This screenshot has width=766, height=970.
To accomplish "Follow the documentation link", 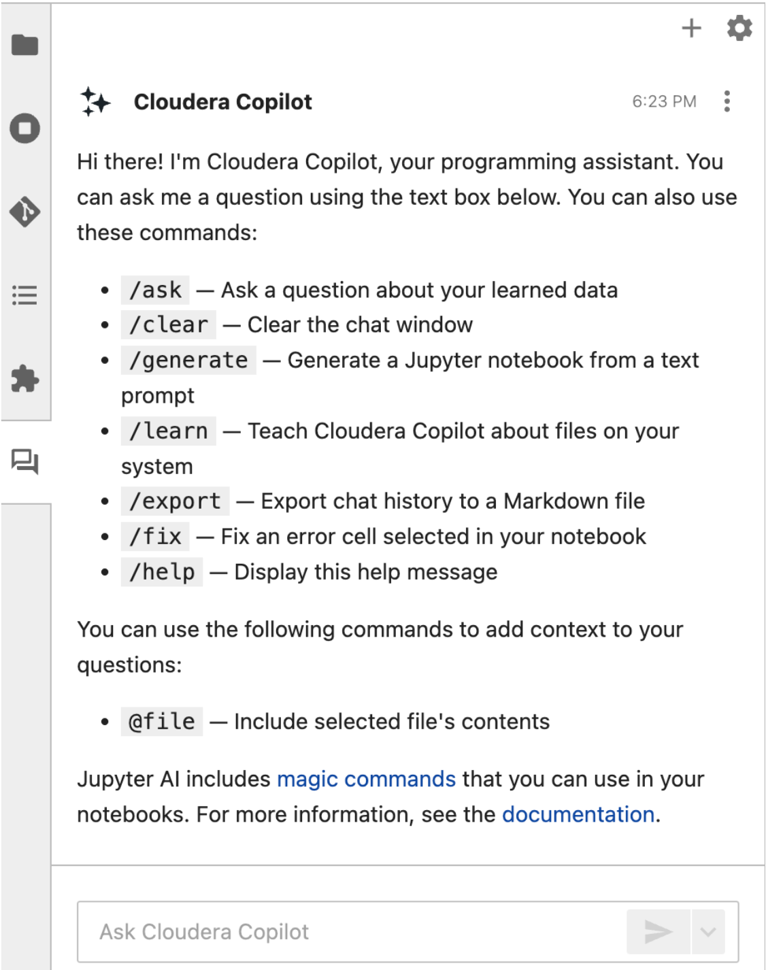I will [578, 814].
